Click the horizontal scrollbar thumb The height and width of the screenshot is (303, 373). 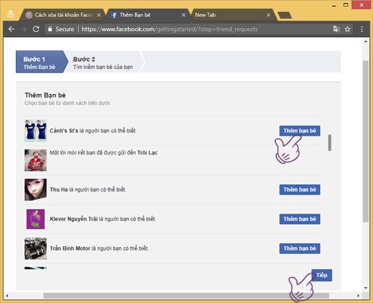point(186,295)
